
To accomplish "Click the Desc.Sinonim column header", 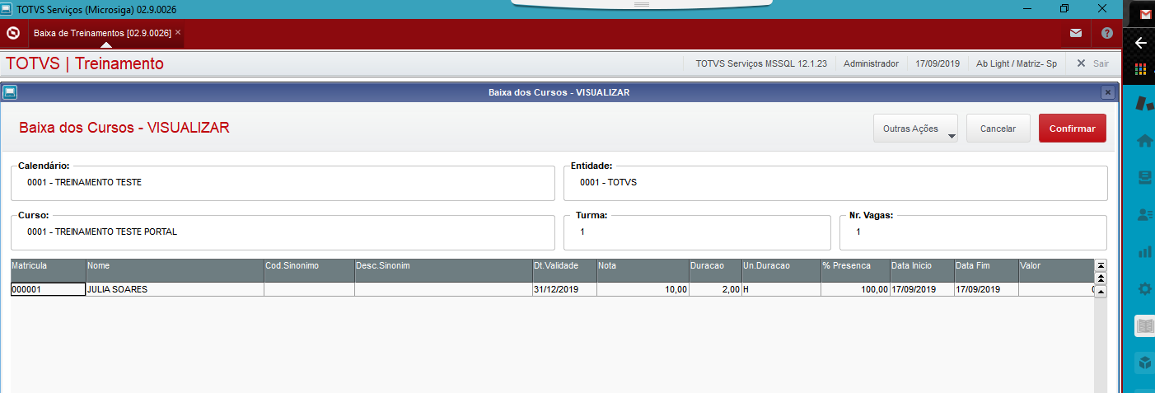I will [443, 270].
